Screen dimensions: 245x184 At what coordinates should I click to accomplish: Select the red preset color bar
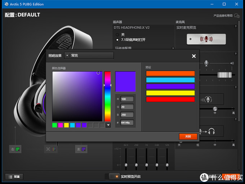pyautogui.click(x=170, y=99)
